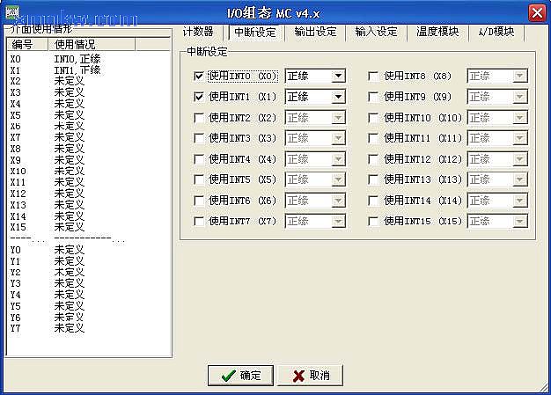Viewport: 551px width, 395px height.
Task: Open the 温度模块 tab
Action: tap(437, 32)
